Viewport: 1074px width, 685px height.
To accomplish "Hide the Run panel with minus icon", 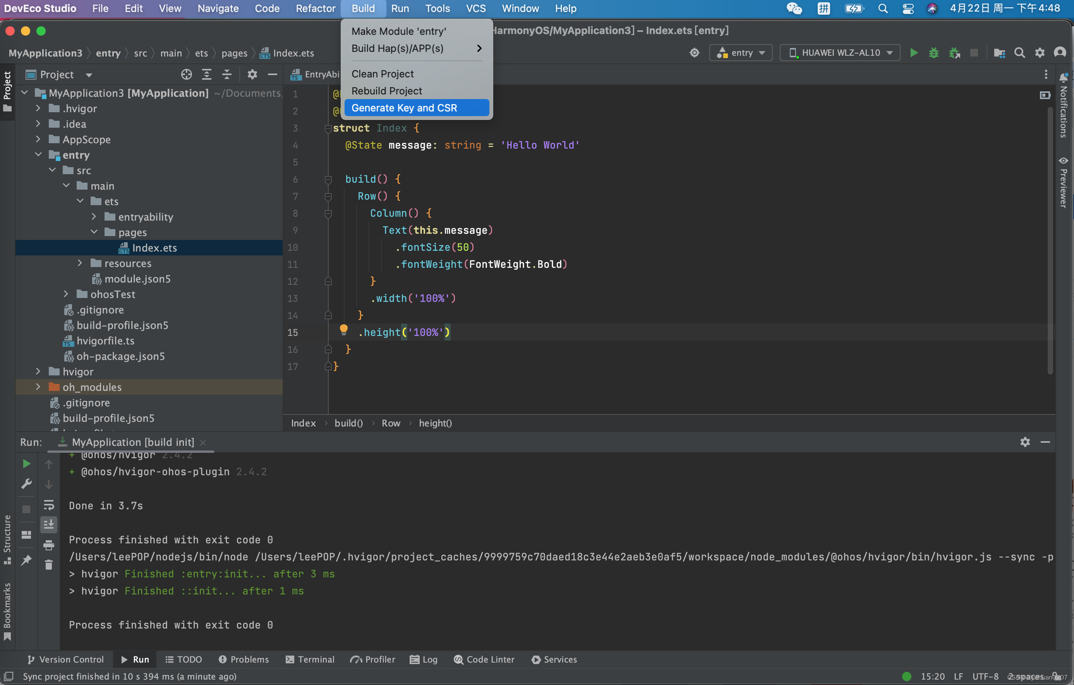I will (1045, 442).
